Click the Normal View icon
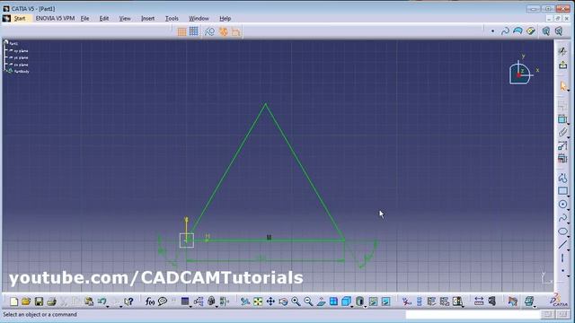 coord(321,301)
